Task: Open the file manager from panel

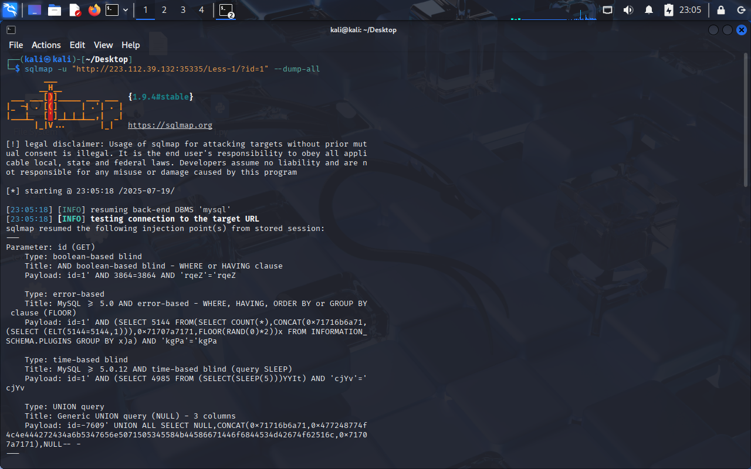Action: pos(55,10)
